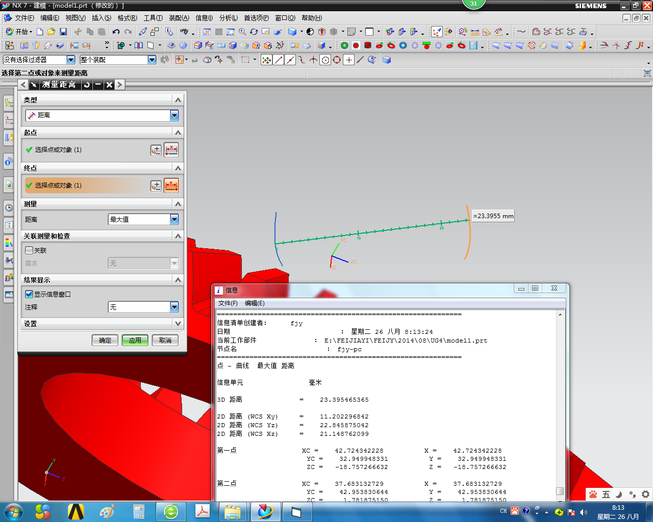Image resolution: width=653 pixels, height=522 pixels.
Task: Click the dark red cylinder icon
Action: (x=368, y=45)
